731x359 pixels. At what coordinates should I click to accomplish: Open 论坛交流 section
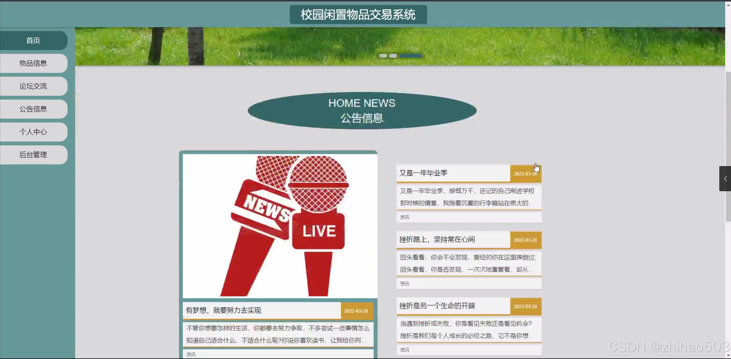pyautogui.click(x=33, y=86)
